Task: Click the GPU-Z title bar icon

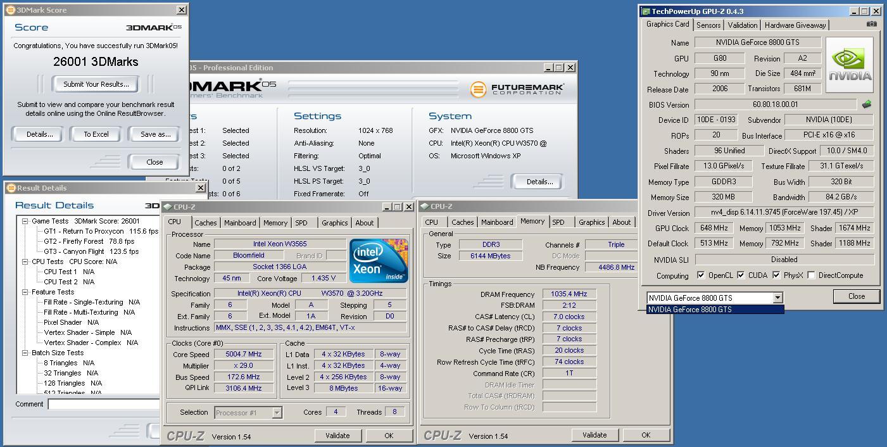Action: (x=645, y=11)
